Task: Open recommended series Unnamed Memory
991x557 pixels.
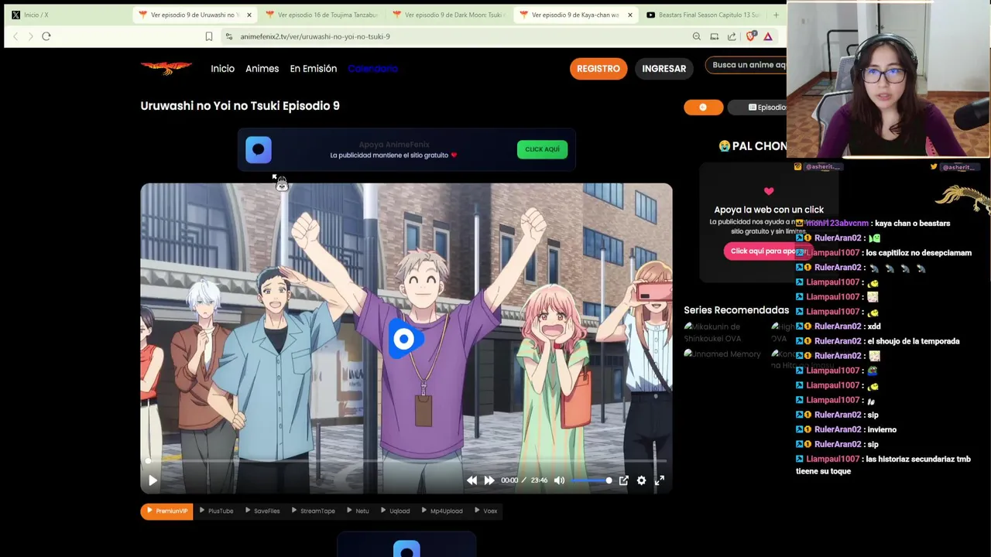Action: pyautogui.click(x=723, y=354)
